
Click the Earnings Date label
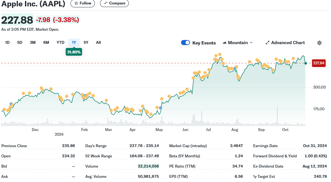(x=265, y=146)
